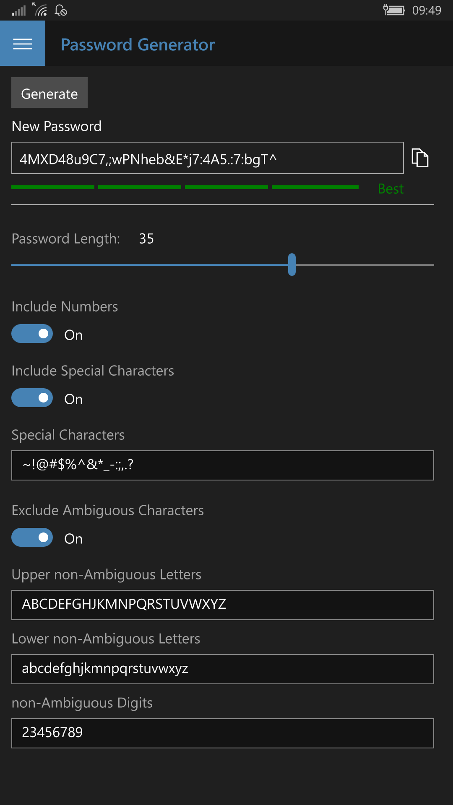Image resolution: width=453 pixels, height=805 pixels.
Task: Disable Include Special Characters switch
Action: 32,398
